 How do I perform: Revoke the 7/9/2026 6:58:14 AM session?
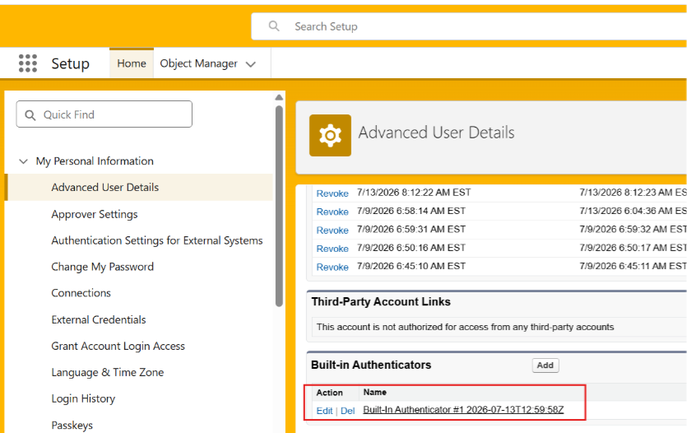point(332,212)
